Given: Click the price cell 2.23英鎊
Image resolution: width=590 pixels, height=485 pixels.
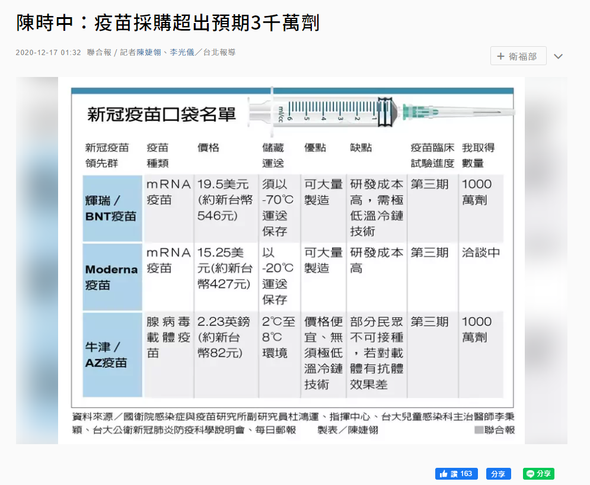Looking at the screenshot, I should tap(226, 355).
